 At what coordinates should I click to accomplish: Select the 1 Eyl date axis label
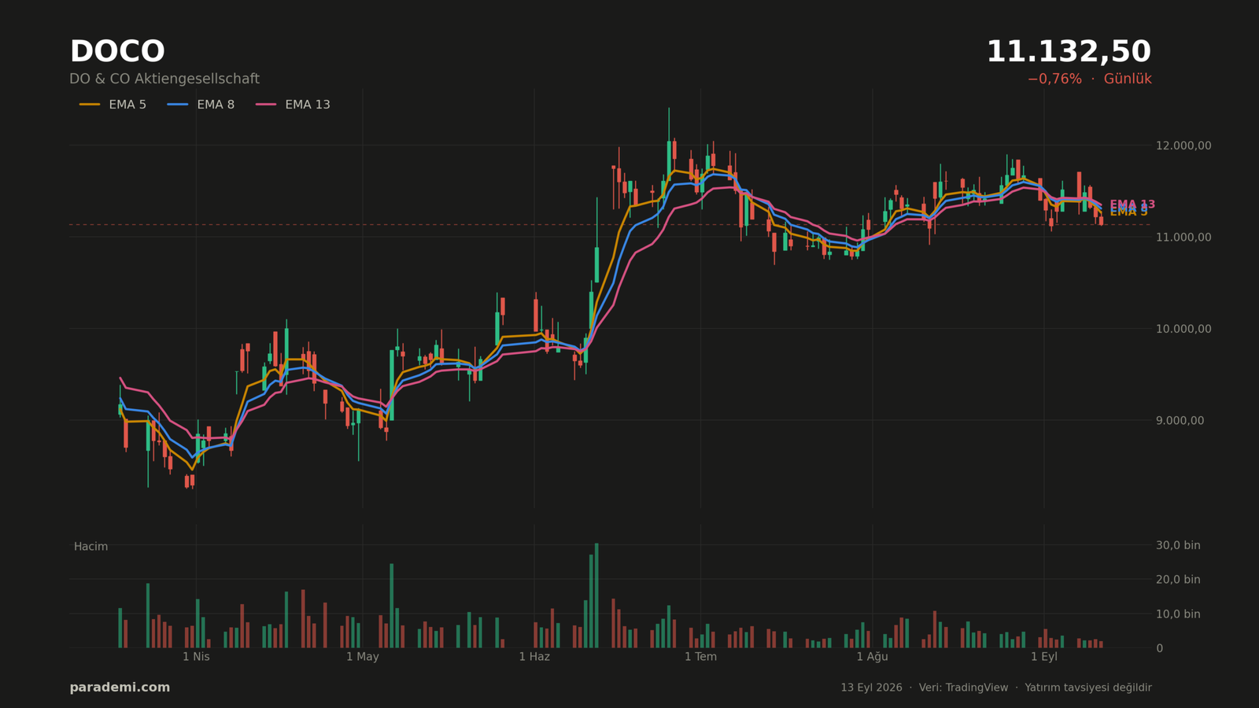click(x=1044, y=657)
